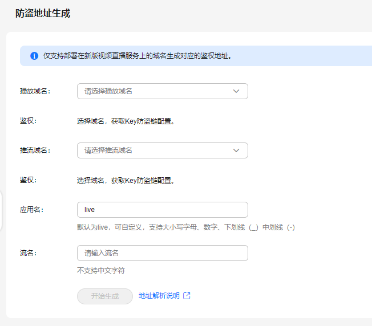Click the first 鉴权 hint text under 播放域名

coord(126,121)
